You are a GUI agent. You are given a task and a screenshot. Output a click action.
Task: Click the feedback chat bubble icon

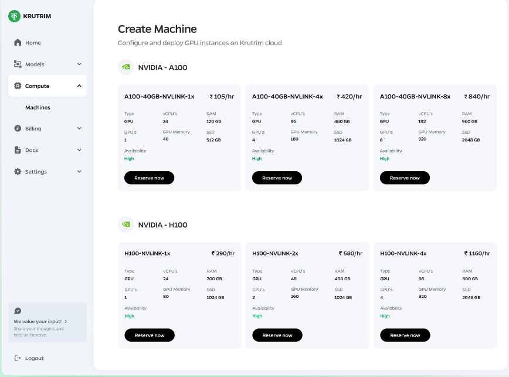[x=18, y=311]
